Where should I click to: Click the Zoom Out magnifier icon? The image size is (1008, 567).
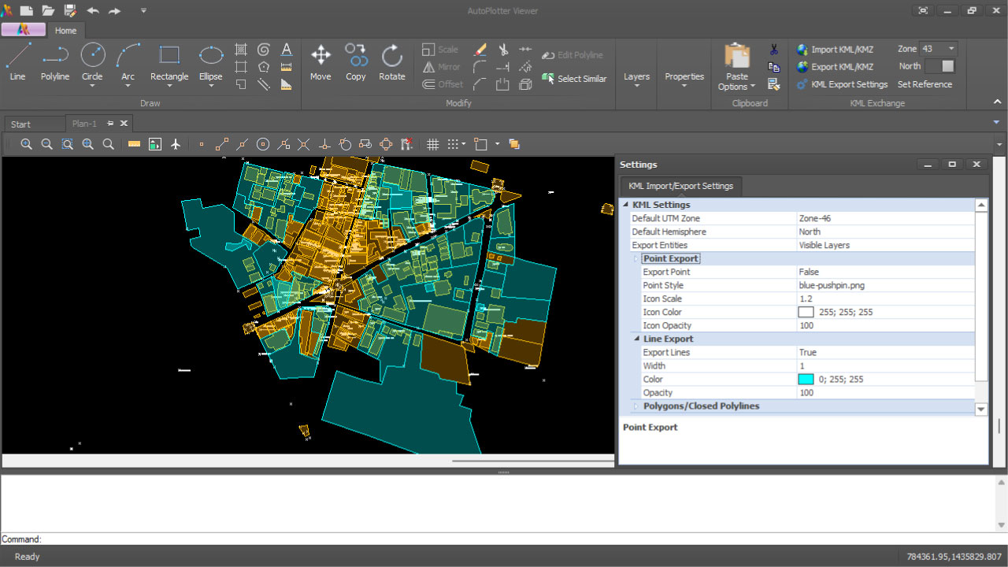pos(47,144)
